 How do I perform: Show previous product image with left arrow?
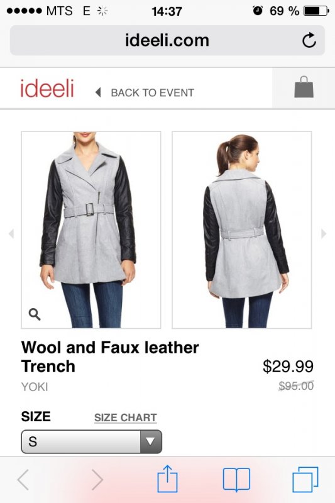(x=11, y=233)
